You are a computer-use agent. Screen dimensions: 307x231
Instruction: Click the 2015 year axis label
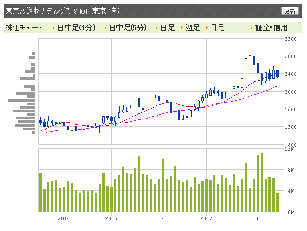pyautogui.click(x=111, y=218)
